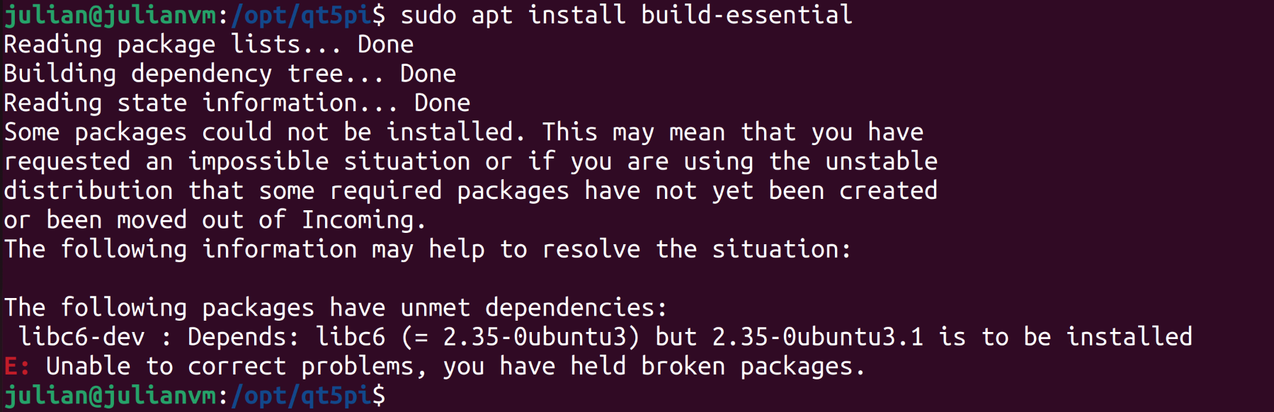Click the top julian@julianvm prompt username
Viewport: 1274px width, 412px height.
pos(110,15)
